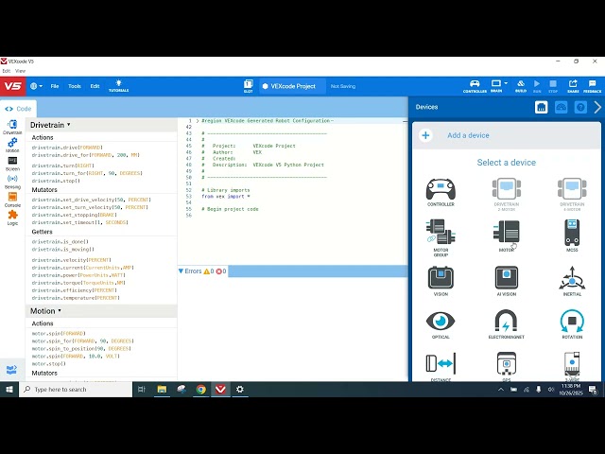Image resolution: width=605 pixels, height=454 pixels.
Task: Select the Controller device
Action: click(441, 192)
